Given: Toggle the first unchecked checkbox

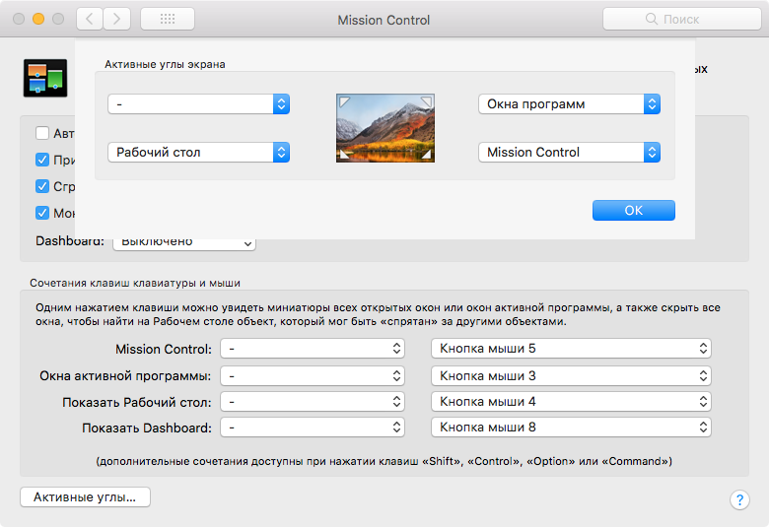Looking at the screenshot, I should 42,134.
